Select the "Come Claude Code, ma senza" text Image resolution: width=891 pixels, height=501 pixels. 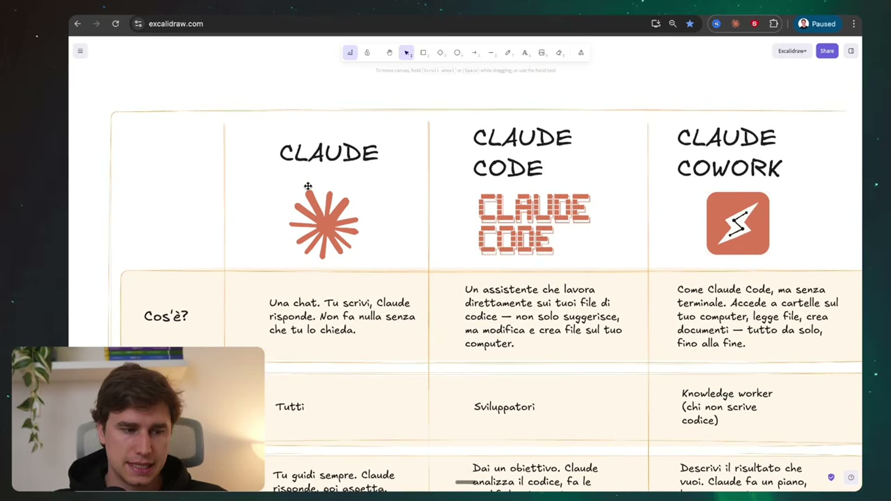point(757,316)
